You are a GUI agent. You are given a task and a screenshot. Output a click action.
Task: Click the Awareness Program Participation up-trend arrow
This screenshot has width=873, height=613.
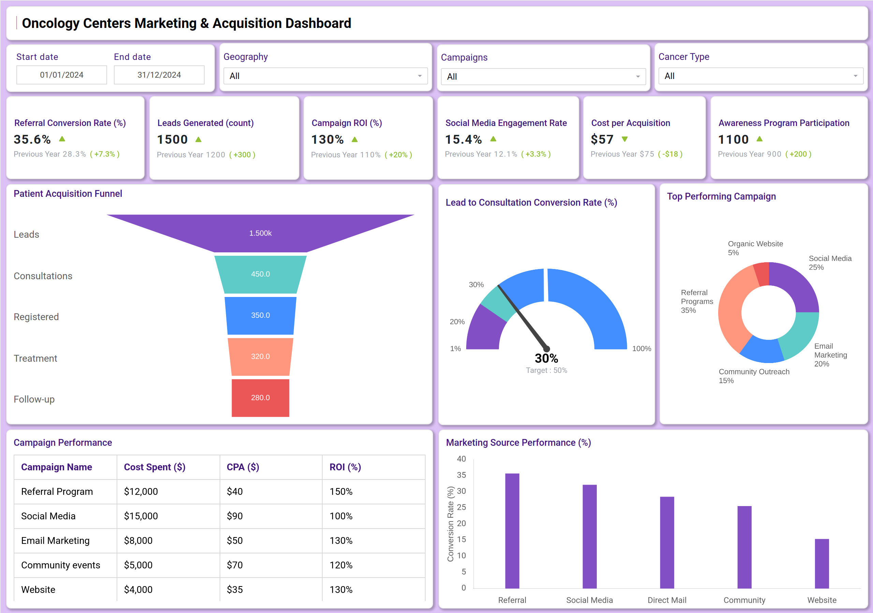pyautogui.click(x=759, y=139)
